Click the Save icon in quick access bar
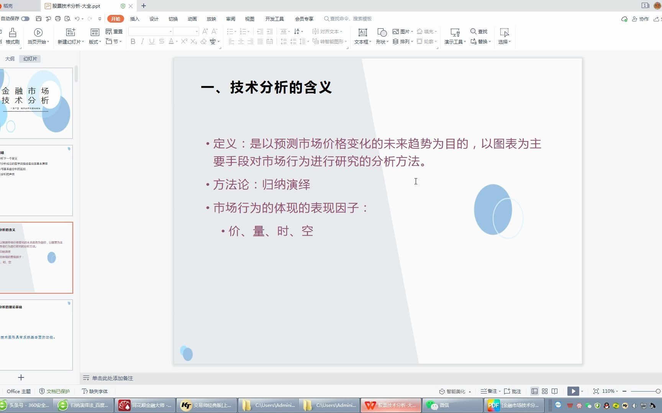The image size is (662, 413). coord(38,19)
